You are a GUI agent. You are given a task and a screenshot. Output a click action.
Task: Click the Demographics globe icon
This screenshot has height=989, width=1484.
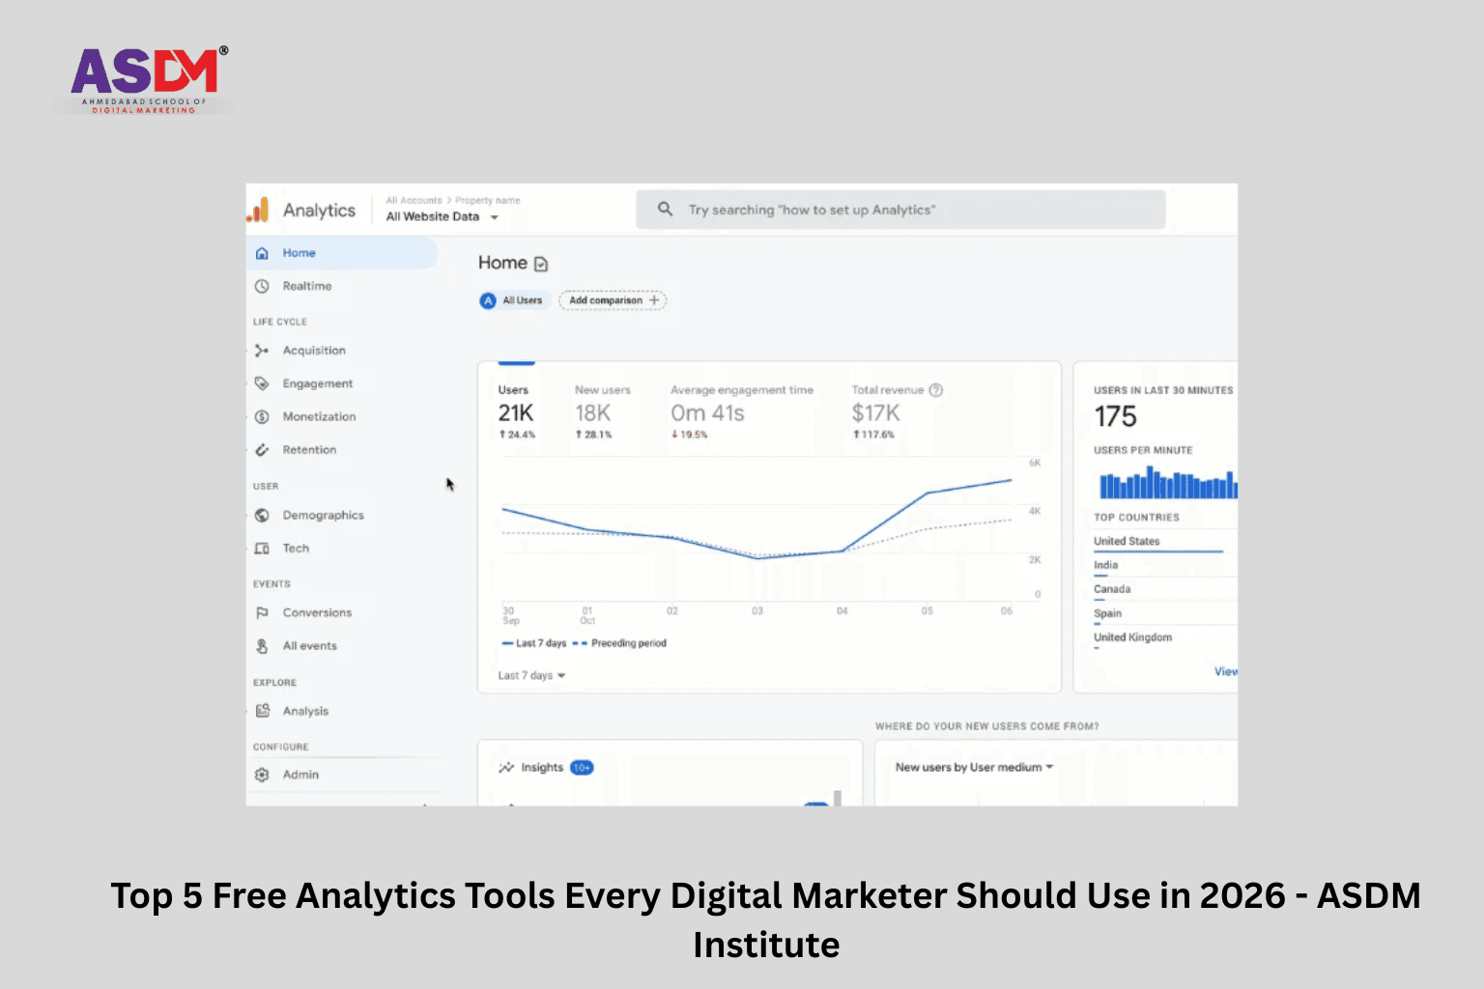click(x=262, y=515)
